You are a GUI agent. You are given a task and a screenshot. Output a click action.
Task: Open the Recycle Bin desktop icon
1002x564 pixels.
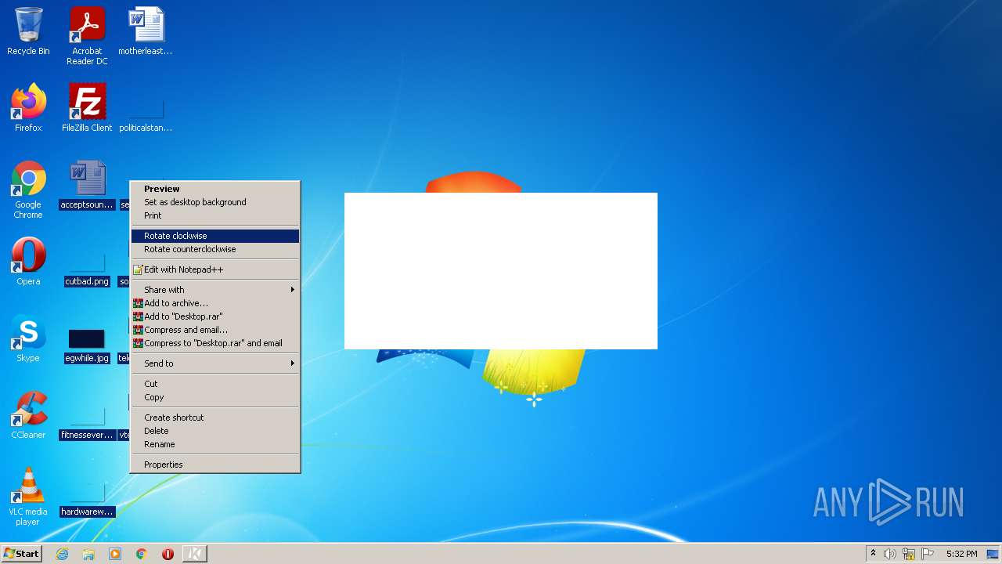click(x=28, y=31)
